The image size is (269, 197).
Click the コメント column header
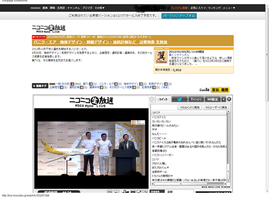(189, 112)
